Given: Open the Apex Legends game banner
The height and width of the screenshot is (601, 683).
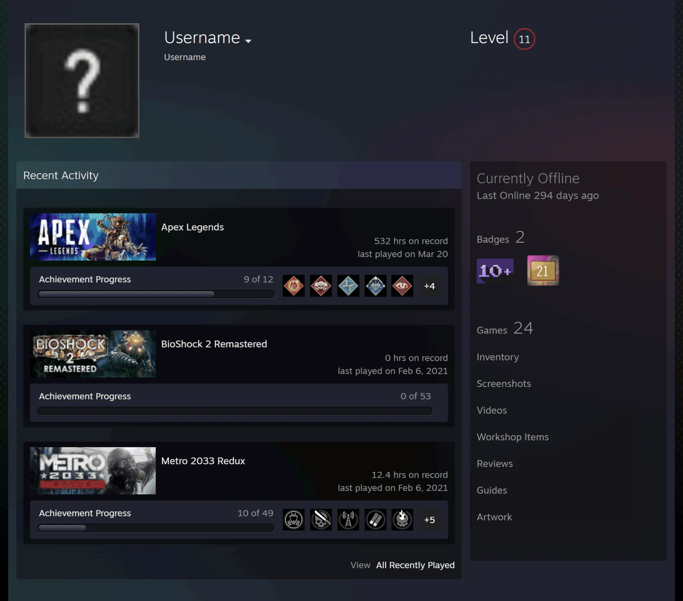Looking at the screenshot, I should click(93, 237).
